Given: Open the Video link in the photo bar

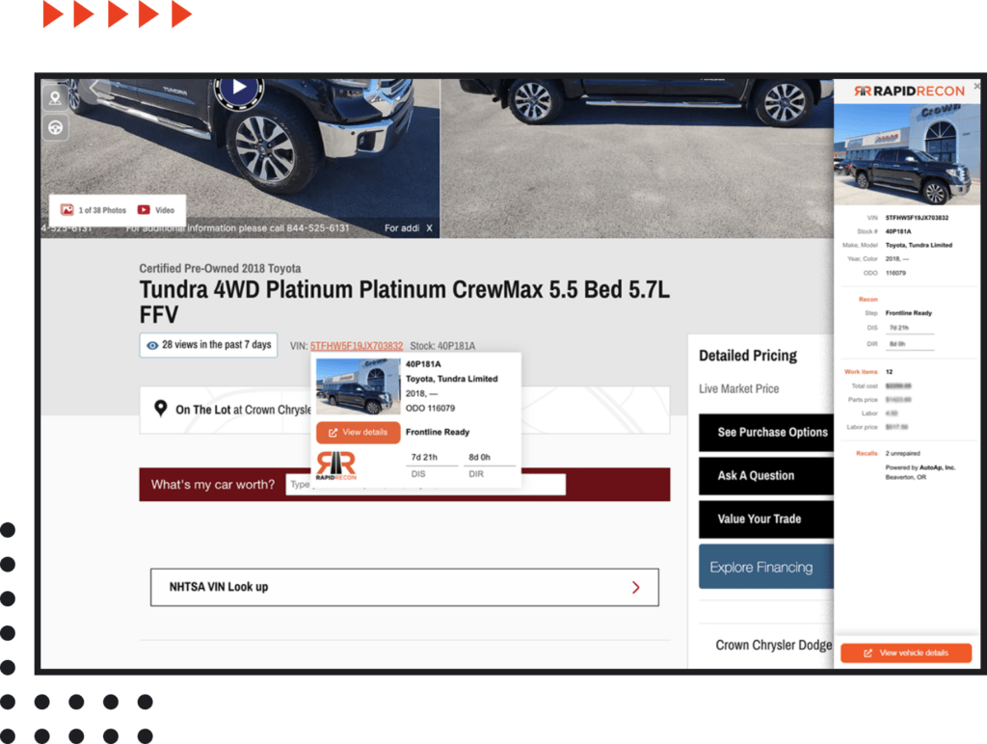Looking at the screenshot, I should [156, 210].
